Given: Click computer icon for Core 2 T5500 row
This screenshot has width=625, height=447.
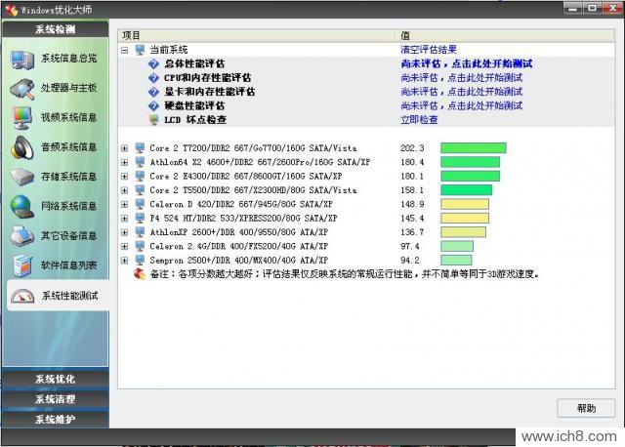Looking at the screenshot, I should pos(140,190).
